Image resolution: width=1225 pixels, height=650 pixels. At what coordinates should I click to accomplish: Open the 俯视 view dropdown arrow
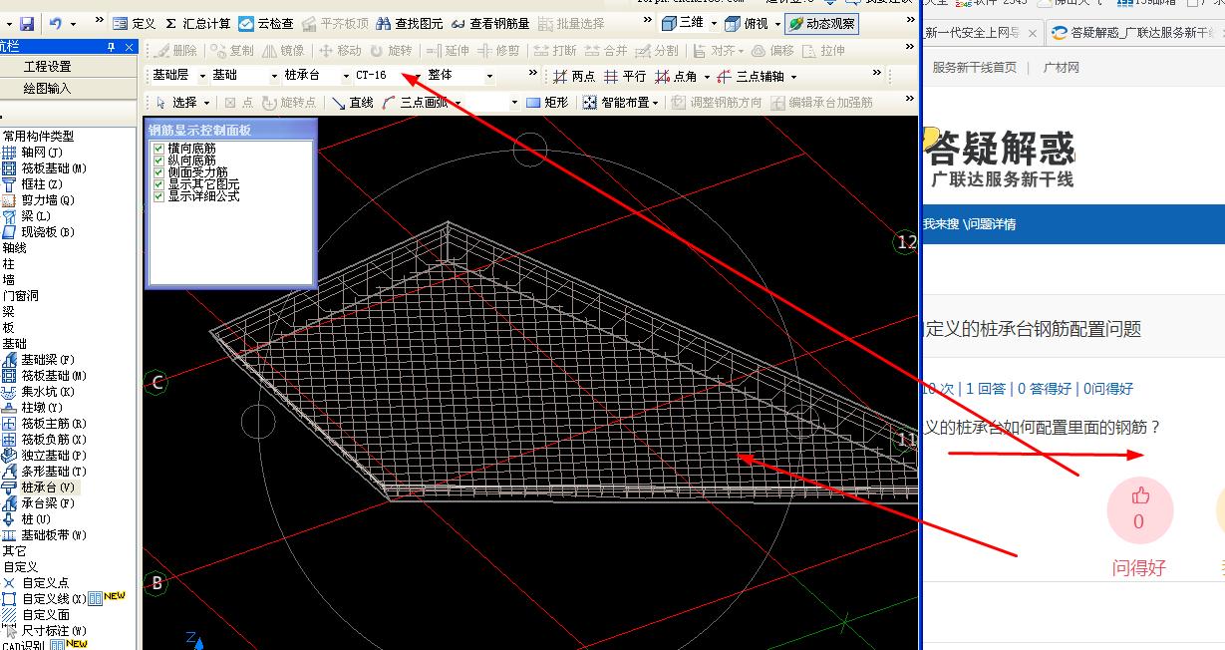[777, 23]
